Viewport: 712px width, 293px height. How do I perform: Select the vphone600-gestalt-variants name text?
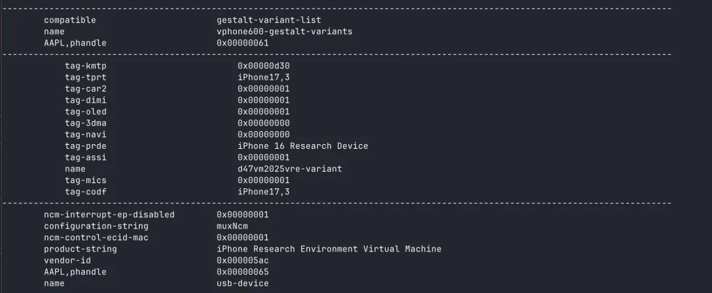(x=285, y=32)
